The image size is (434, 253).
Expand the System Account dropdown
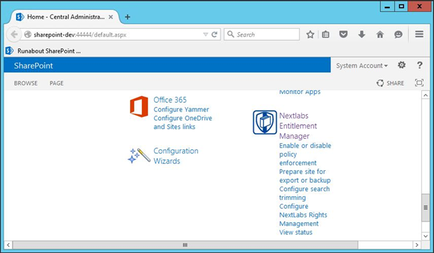[362, 66]
